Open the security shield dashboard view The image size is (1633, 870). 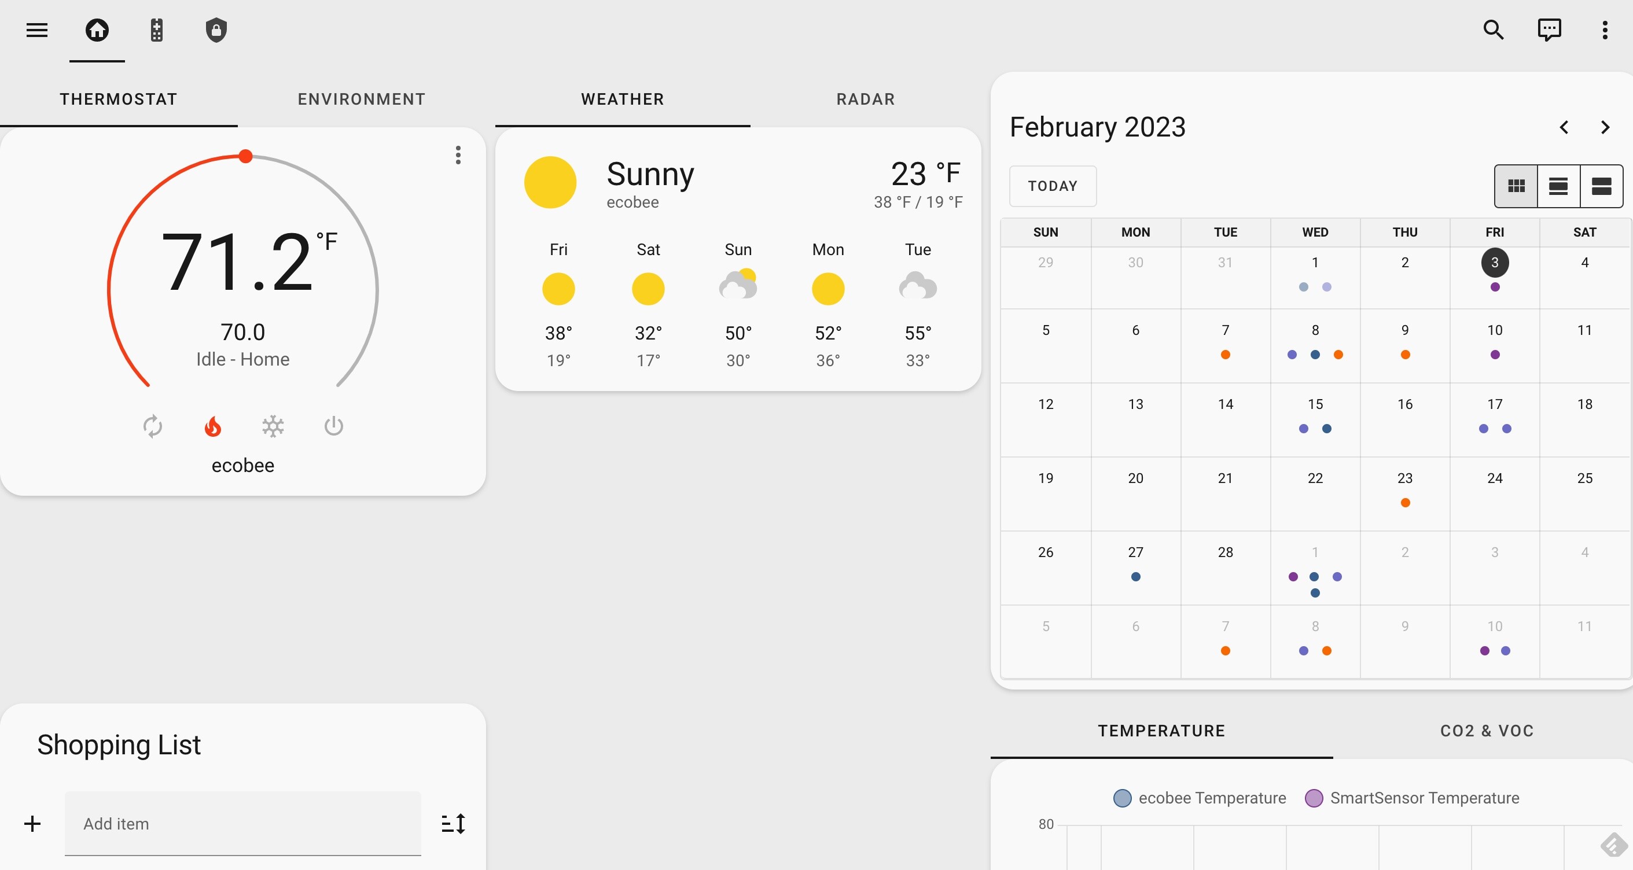click(216, 30)
